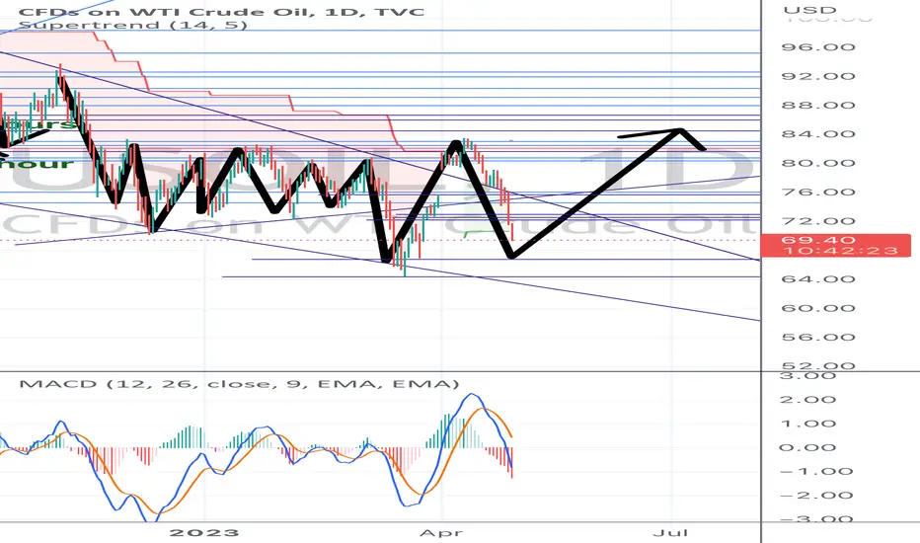Click the 76.00 price axis label
The width and height of the screenshot is (920, 543).
pos(818,192)
